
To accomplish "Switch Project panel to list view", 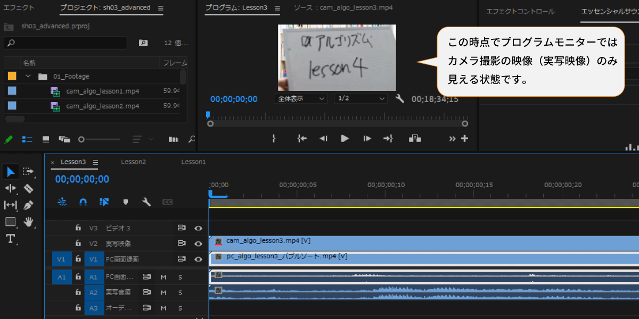I will click(x=27, y=139).
